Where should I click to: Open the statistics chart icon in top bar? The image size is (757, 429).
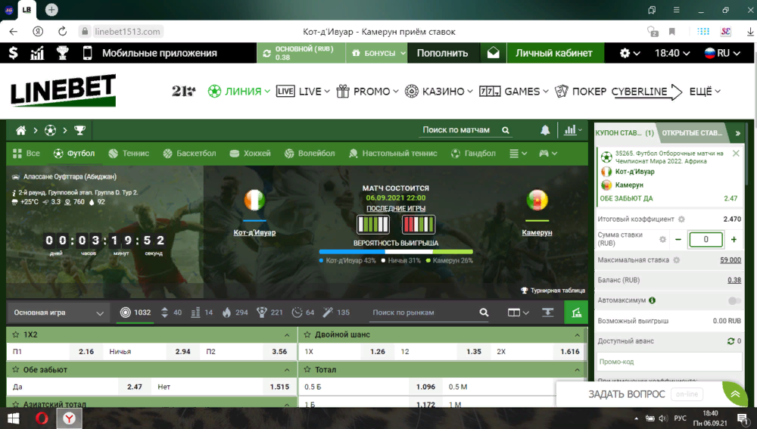[37, 53]
